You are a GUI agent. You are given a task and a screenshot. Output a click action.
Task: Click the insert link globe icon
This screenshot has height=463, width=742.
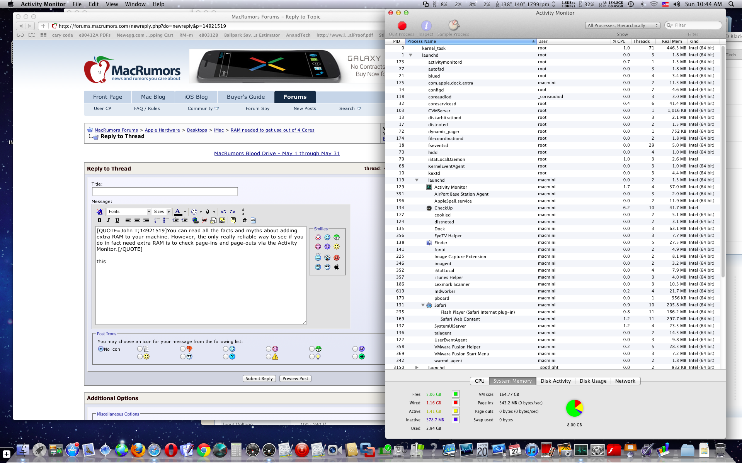pyautogui.click(x=196, y=220)
